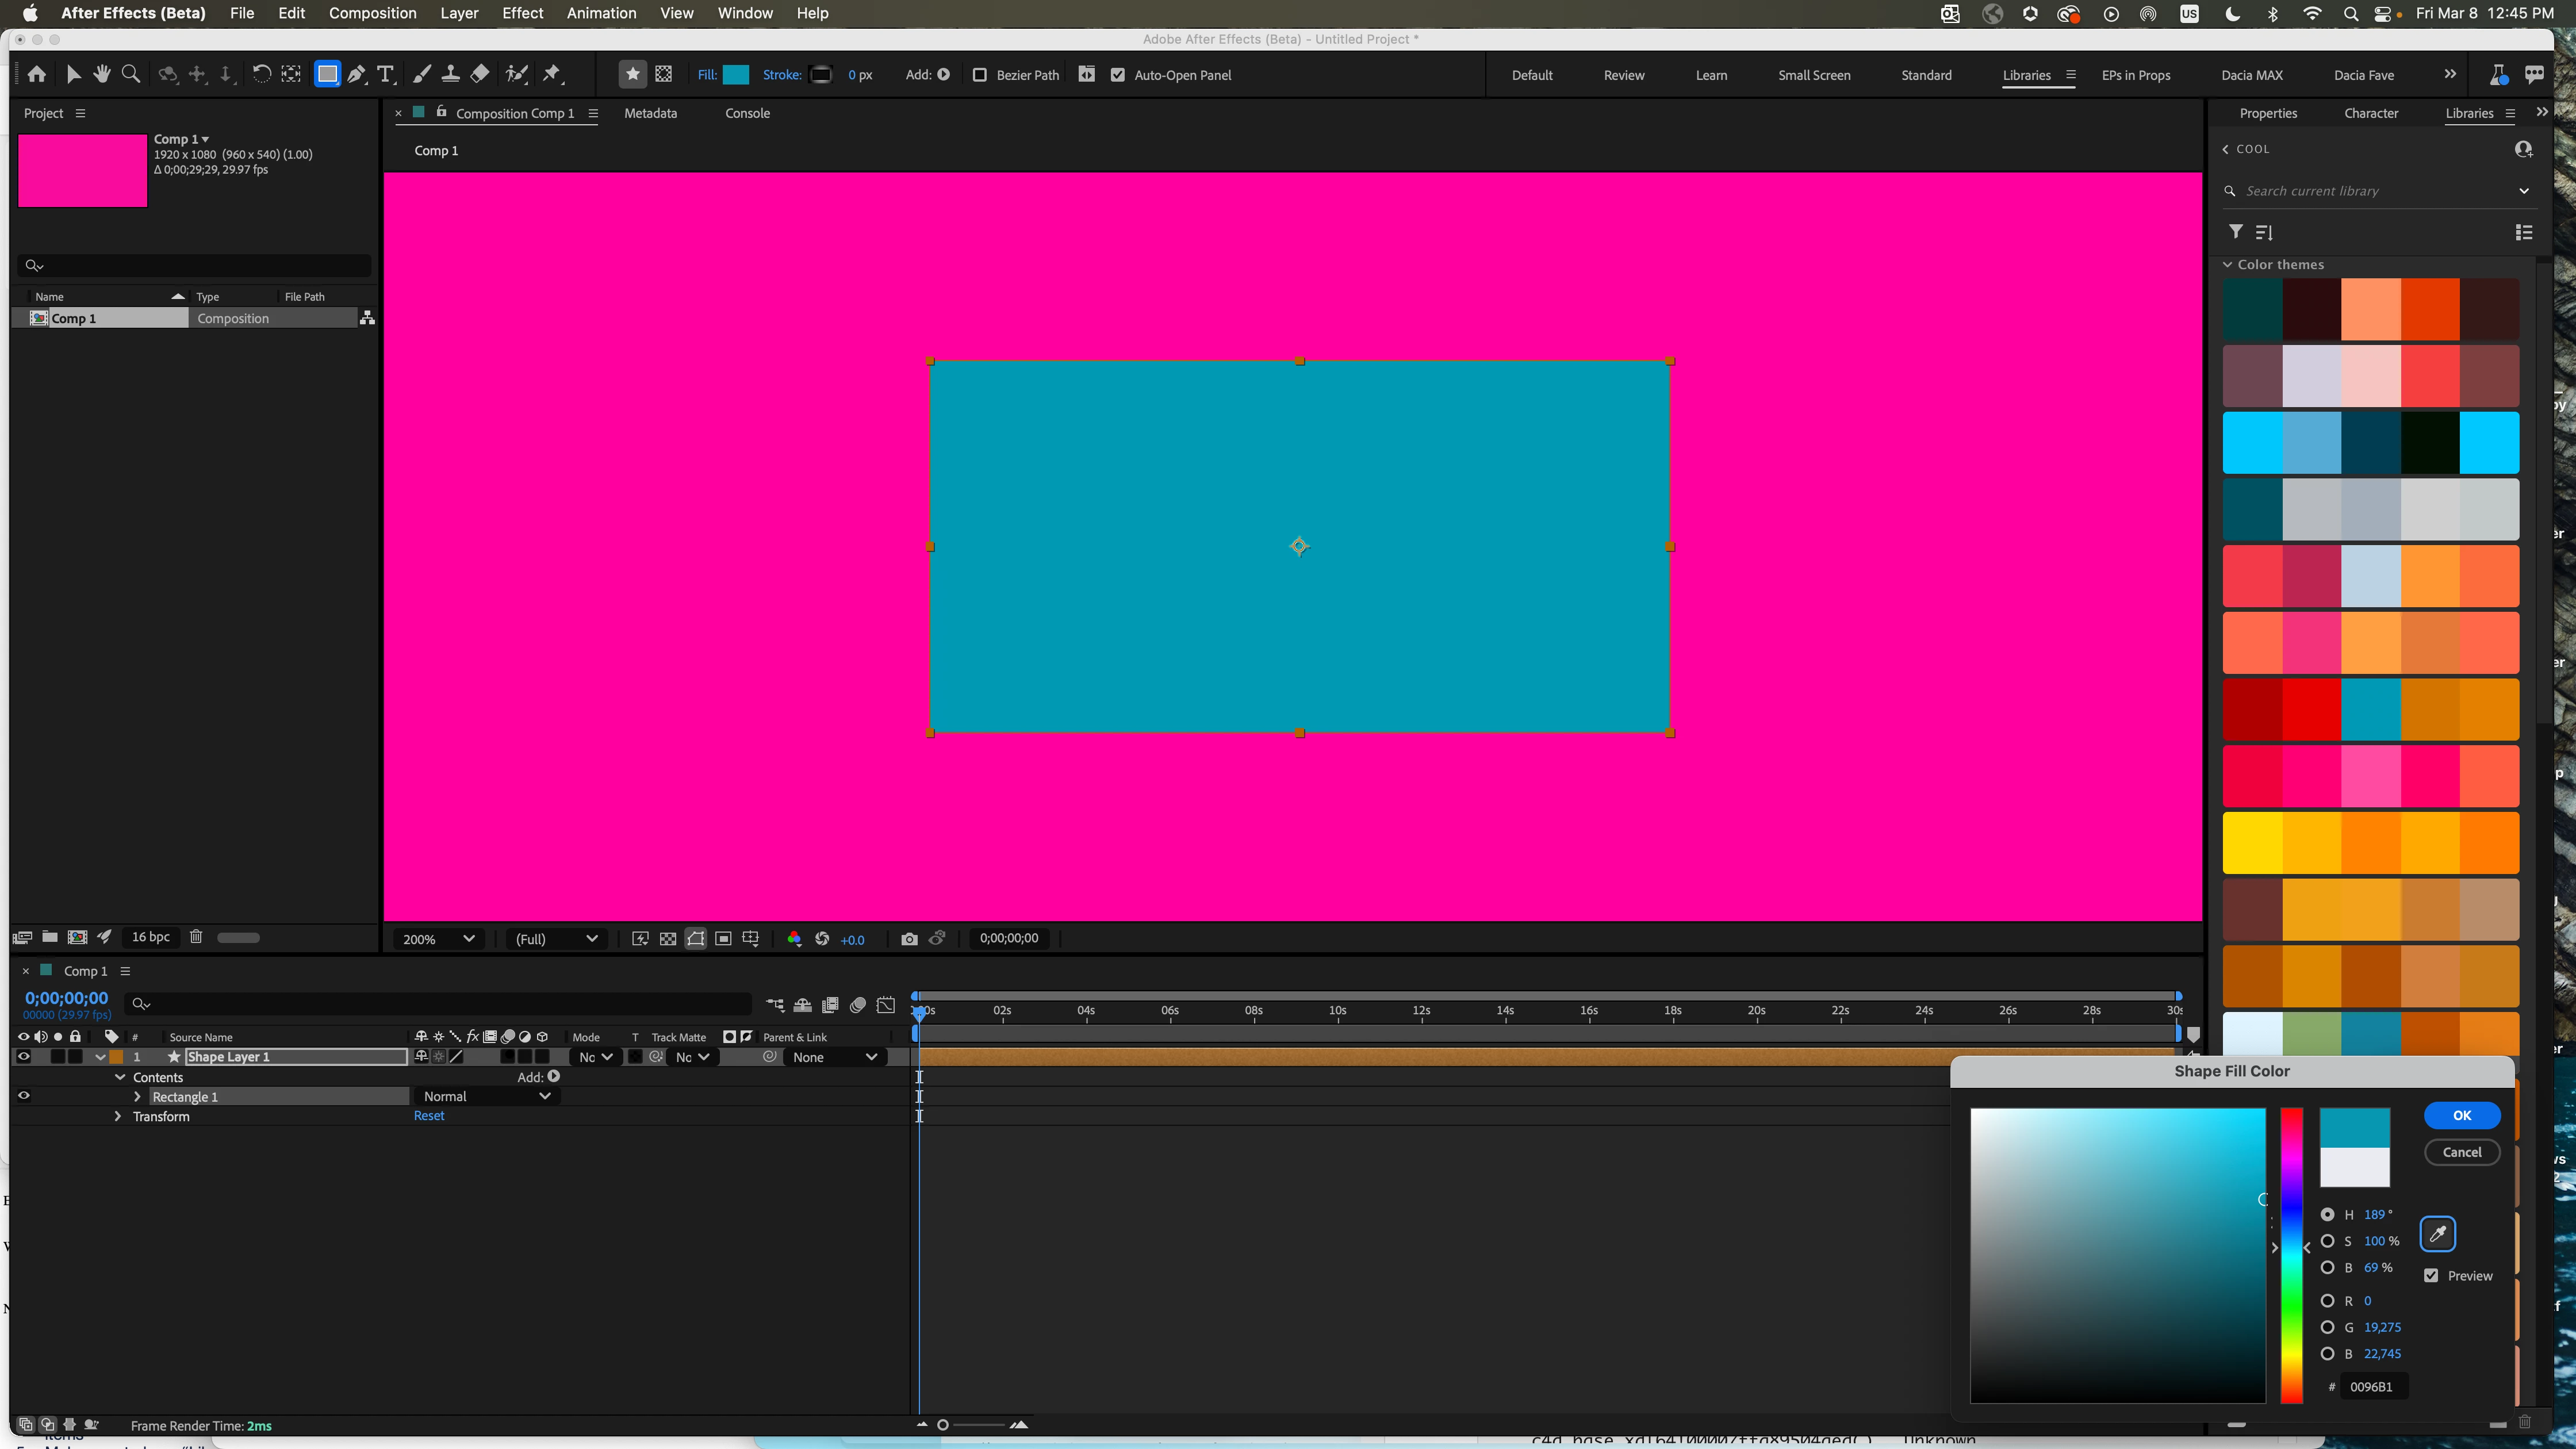
Task: Uncheck the Preview checkbox
Action: pyautogui.click(x=2431, y=1276)
